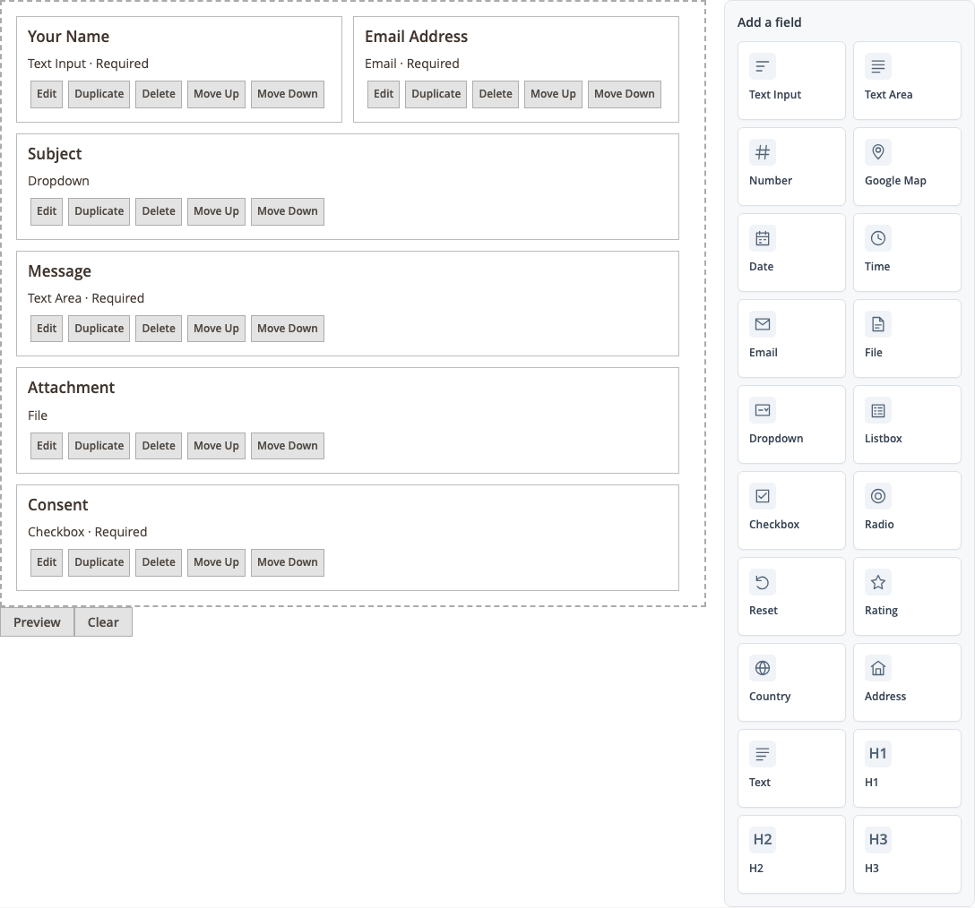Viewport: 975px width, 908px height.
Task: Delete the Attachment field
Action: pos(159,446)
